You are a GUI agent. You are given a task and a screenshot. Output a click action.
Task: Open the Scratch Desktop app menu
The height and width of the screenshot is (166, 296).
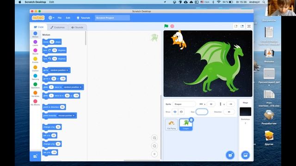click(35, 2)
